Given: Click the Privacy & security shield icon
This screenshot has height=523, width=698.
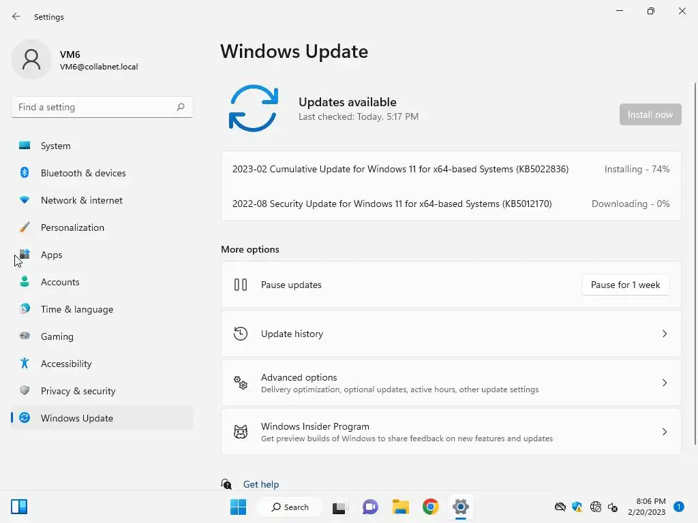Looking at the screenshot, I should [25, 390].
